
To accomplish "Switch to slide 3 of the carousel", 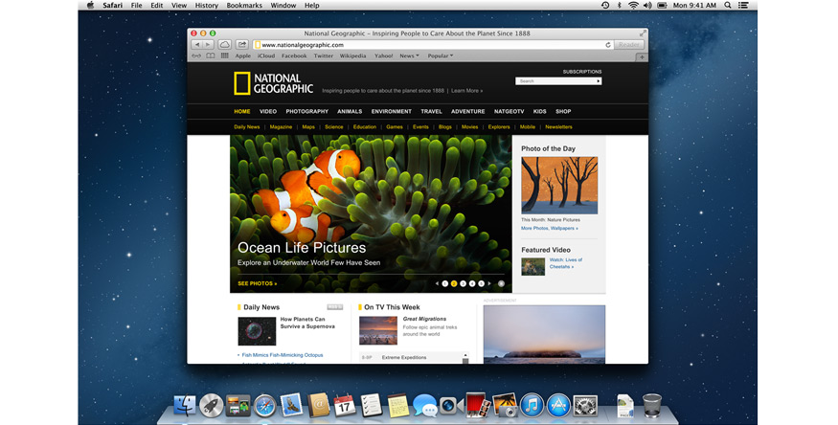I will tap(464, 283).
